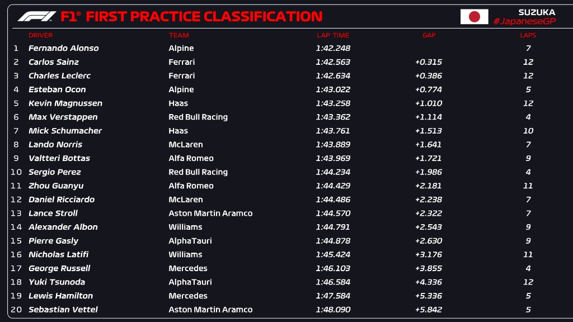Click Red Bull Racing team for Perez
This screenshot has width=573, height=322.
coord(198,172)
